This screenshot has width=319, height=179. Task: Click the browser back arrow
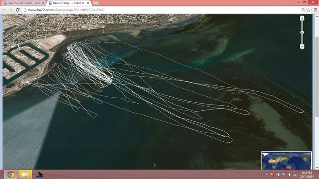[4, 10]
